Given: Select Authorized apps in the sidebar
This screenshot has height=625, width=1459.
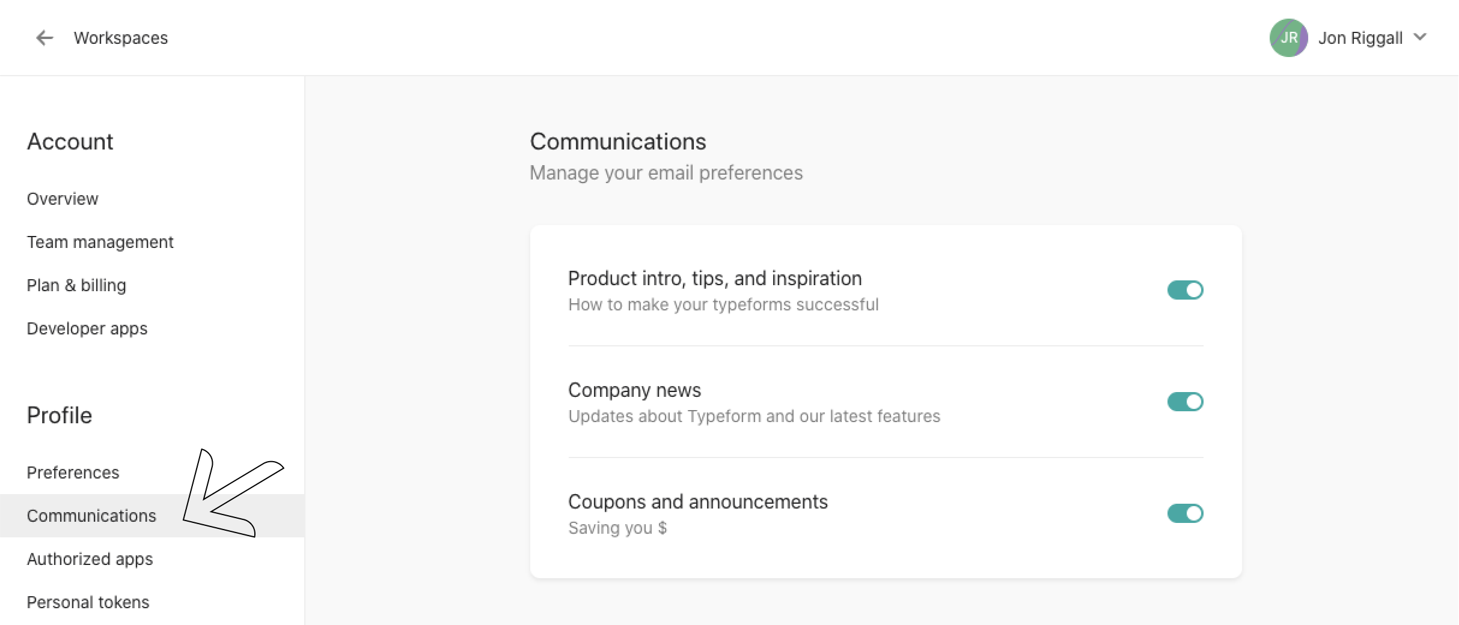Looking at the screenshot, I should (x=89, y=559).
